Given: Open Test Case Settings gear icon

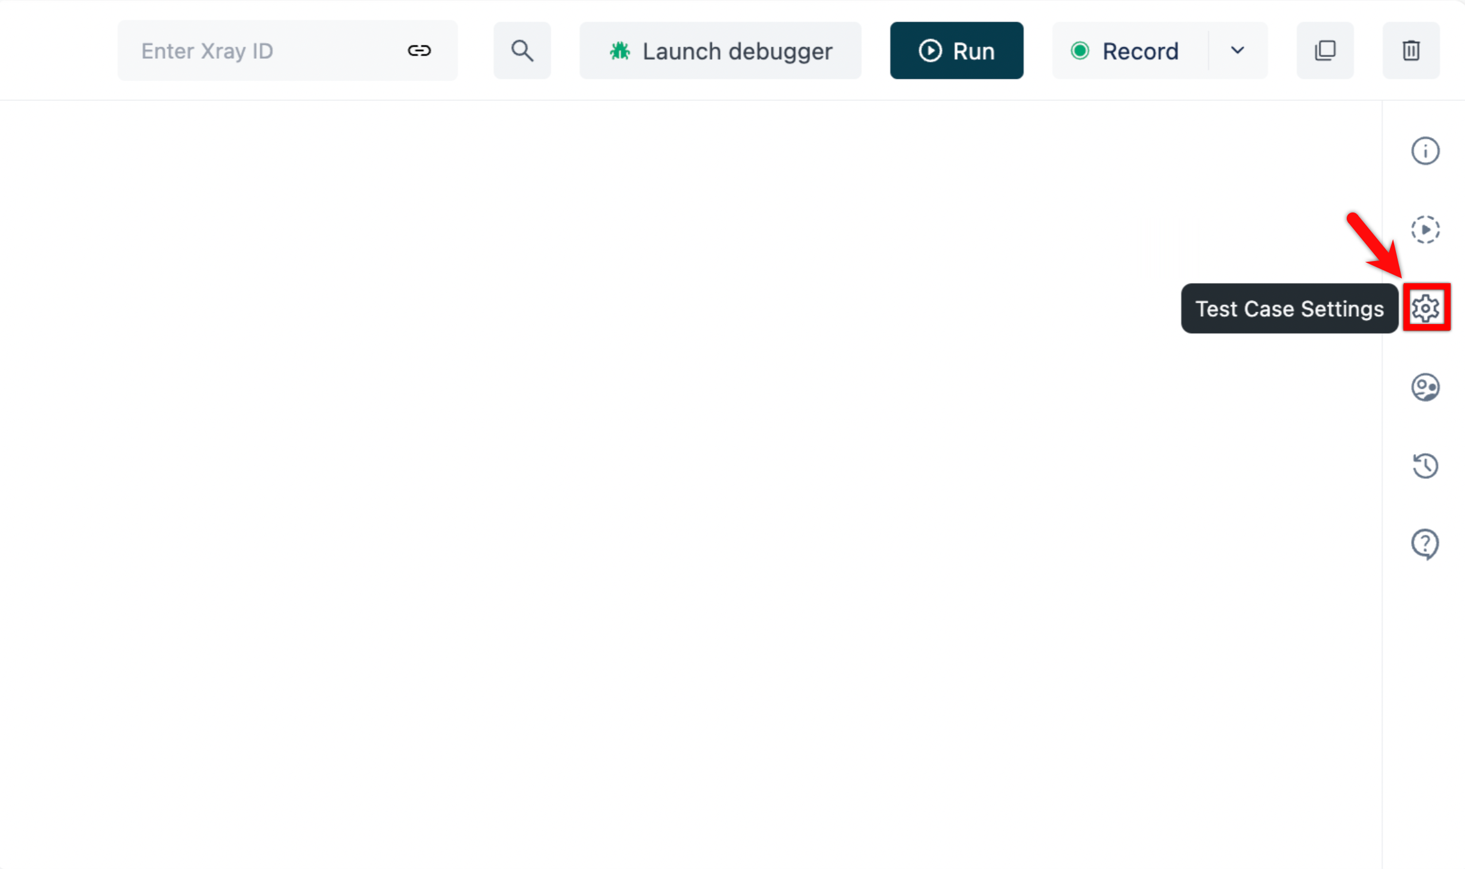Looking at the screenshot, I should tap(1426, 308).
